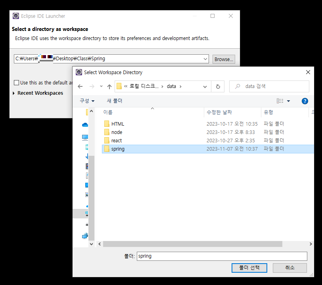The height and width of the screenshot is (285, 322).
Task: Click the horizontal scrollbar thumb
Action: (193, 244)
